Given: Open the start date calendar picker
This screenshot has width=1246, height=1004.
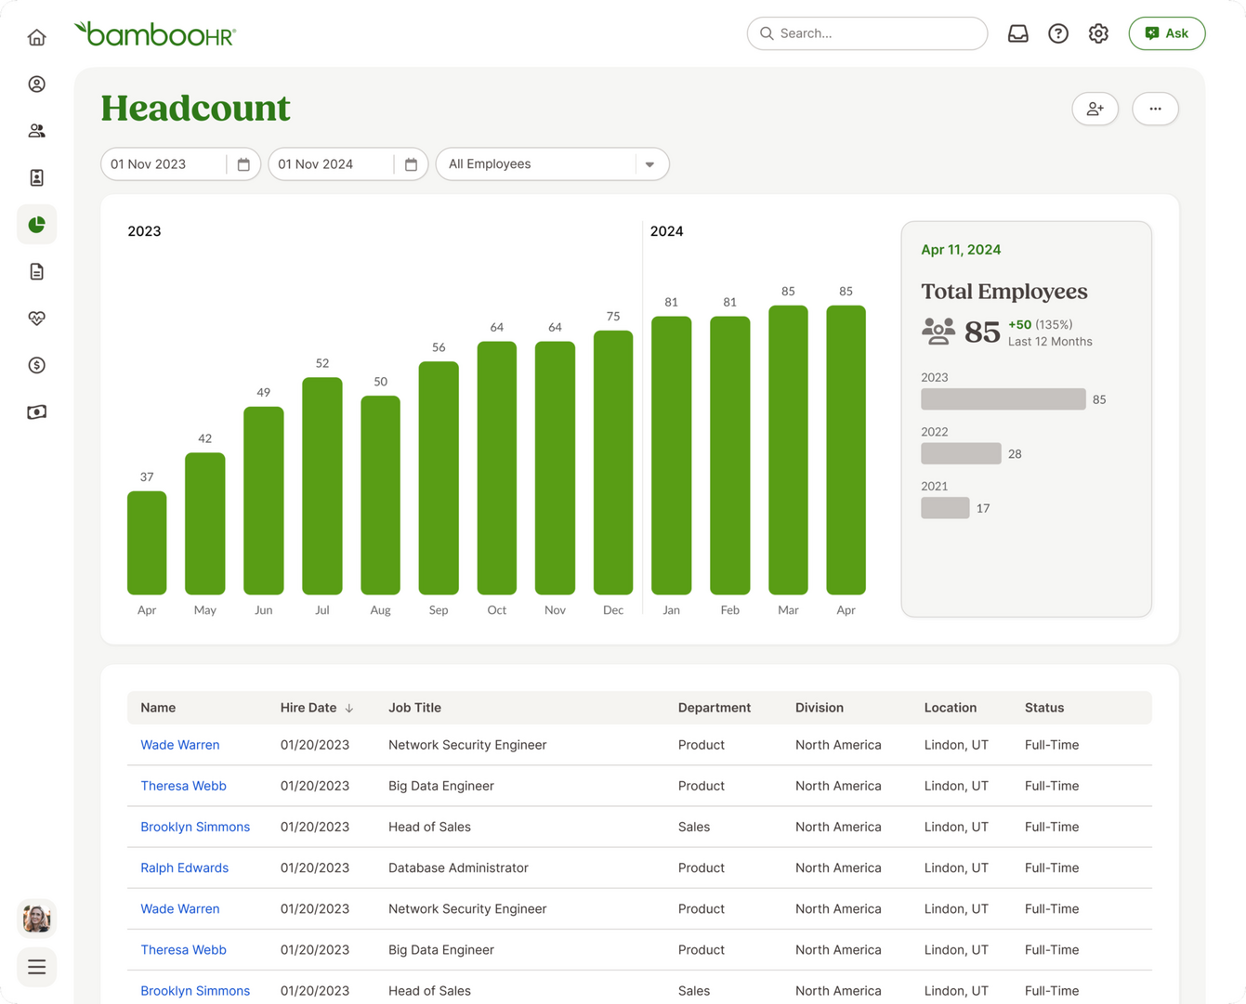Looking at the screenshot, I should point(243,164).
